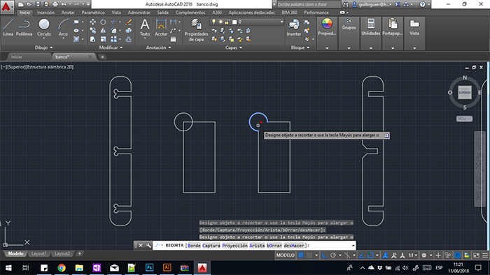Choose the desHacer command option
Screen dimensions: 490x275
pyautogui.click(x=294, y=246)
